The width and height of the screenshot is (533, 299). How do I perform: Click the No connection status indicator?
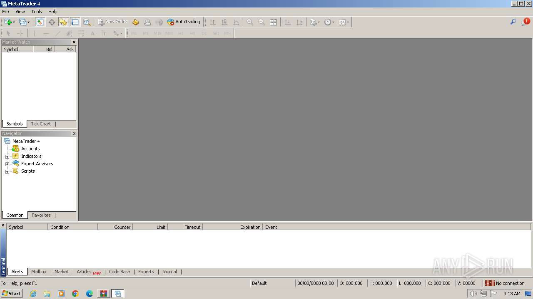coord(505,283)
